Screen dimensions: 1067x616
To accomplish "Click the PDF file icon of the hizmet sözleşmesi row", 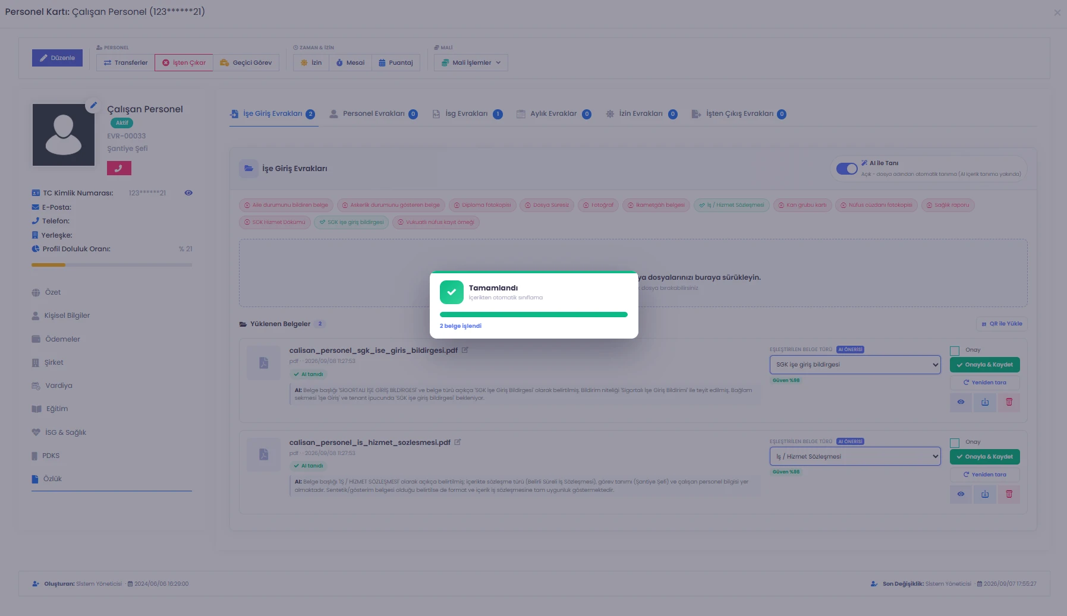I will pyautogui.click(x=263, y=454).
